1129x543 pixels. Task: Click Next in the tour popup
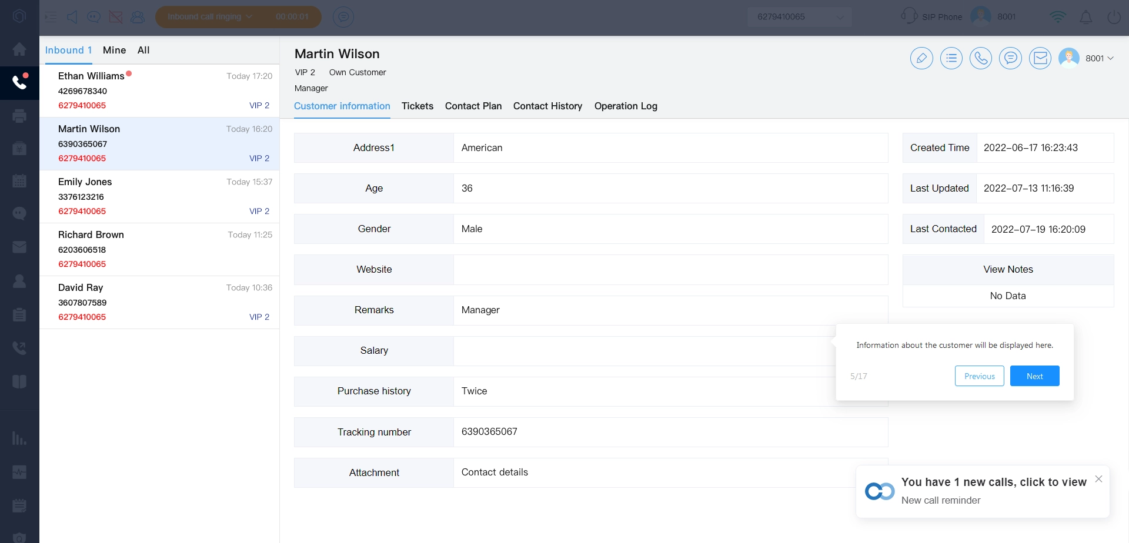tap(1034, 376)
